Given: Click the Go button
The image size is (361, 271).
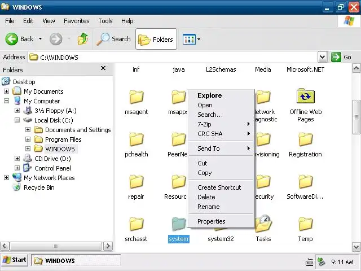Looking at the screenshot, I should click(341, 57).
